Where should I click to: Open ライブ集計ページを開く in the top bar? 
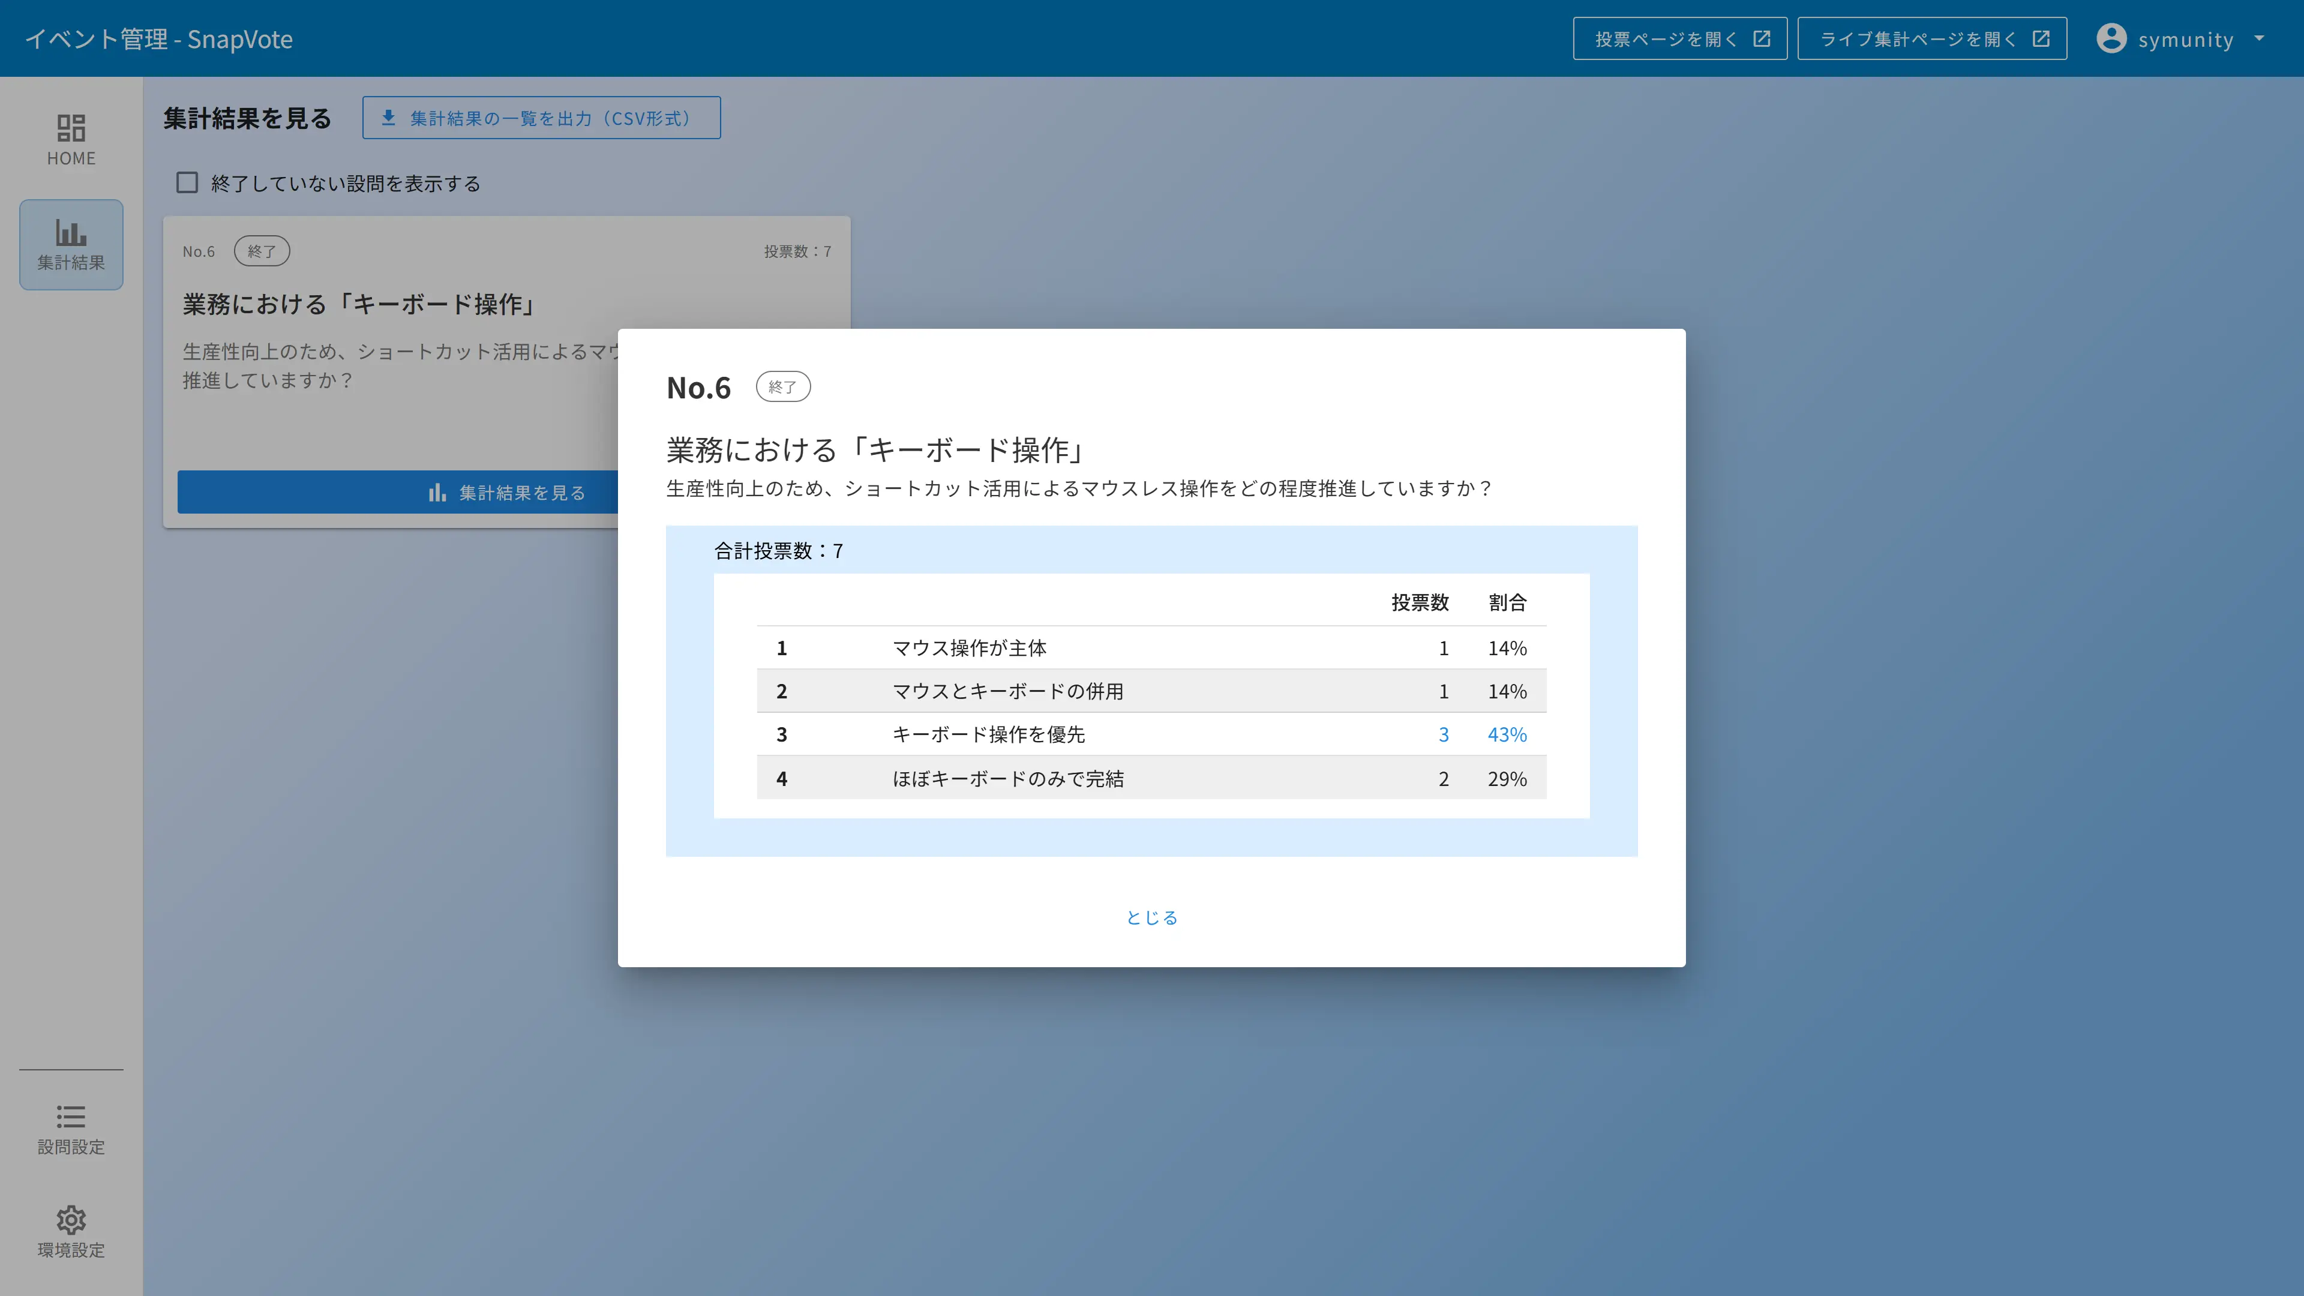tap(1931, 38)
